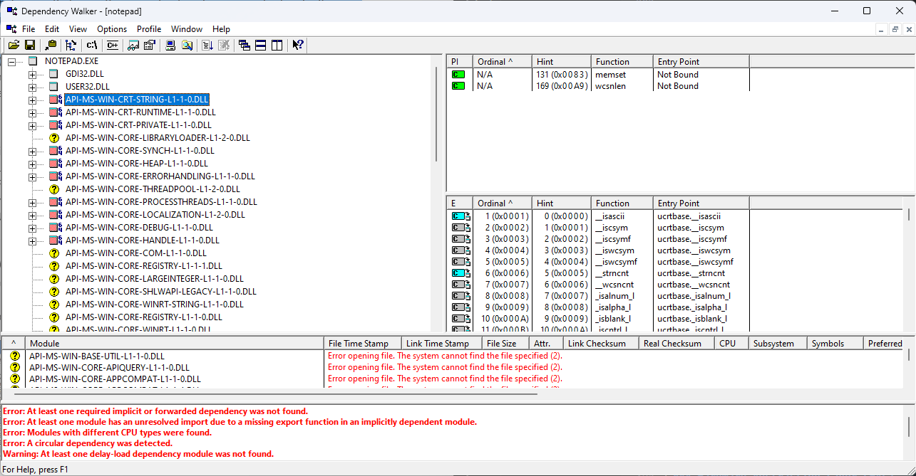This screenshot has width=916, height=476.
Task: Select the __strncnt export function row
Action: [x=598, y=273]
